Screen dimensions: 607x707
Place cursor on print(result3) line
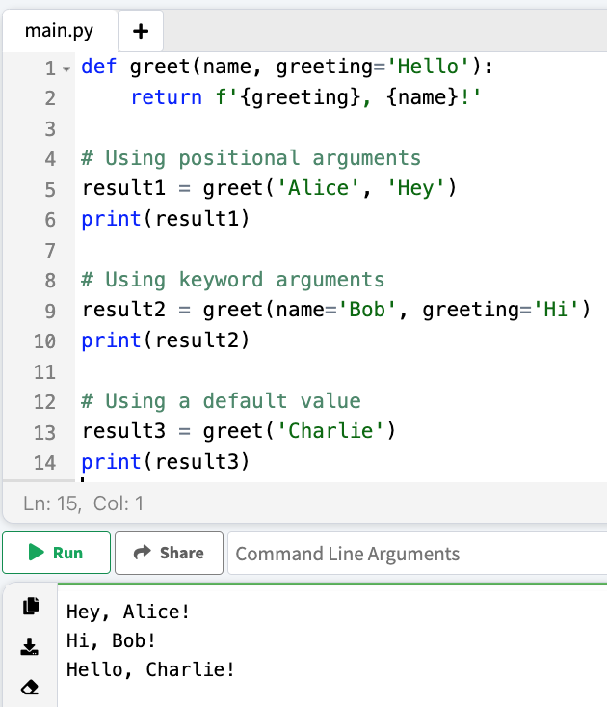tap(165, 462)
